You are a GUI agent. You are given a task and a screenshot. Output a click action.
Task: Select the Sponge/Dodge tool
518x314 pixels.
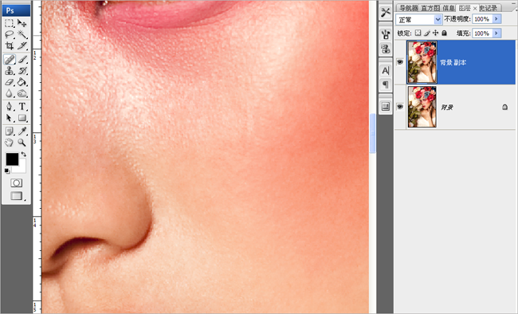tap(22, 93)
